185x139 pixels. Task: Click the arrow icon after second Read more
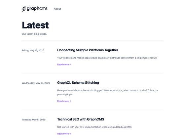[70, 101]
